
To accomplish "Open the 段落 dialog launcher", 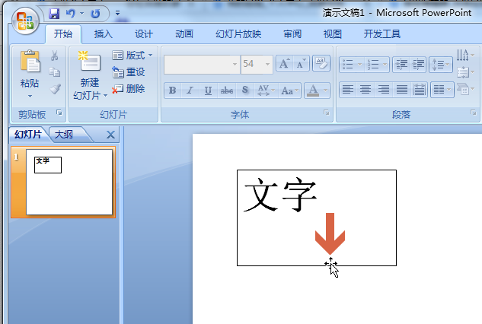I will coord(474,113).
